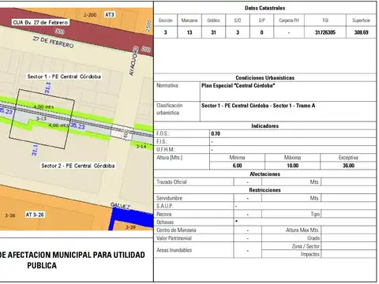The height and width of the screenshot is (284, 379).
Task: Select the "Trazado Oficial" row label
Action: 171,182
